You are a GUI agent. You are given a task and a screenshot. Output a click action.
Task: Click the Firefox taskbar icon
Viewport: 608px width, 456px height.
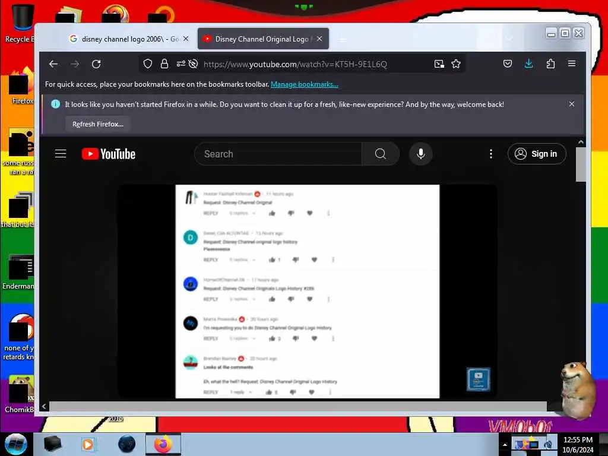pos(163,444)
